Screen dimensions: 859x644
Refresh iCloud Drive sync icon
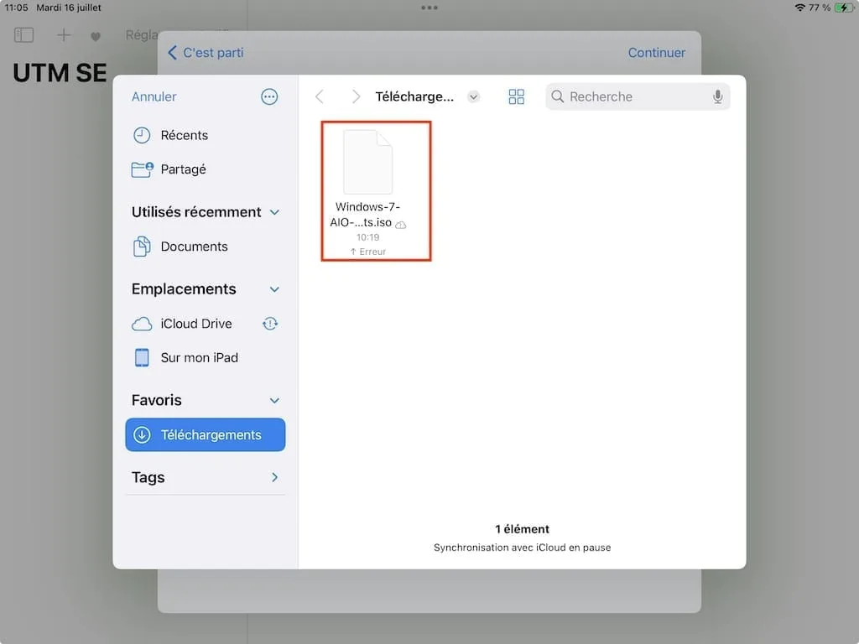tap(269, 323)
